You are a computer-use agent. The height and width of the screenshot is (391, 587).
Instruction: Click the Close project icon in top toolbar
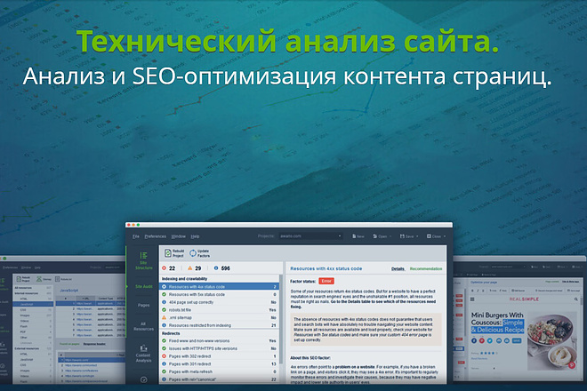point(429,236)
